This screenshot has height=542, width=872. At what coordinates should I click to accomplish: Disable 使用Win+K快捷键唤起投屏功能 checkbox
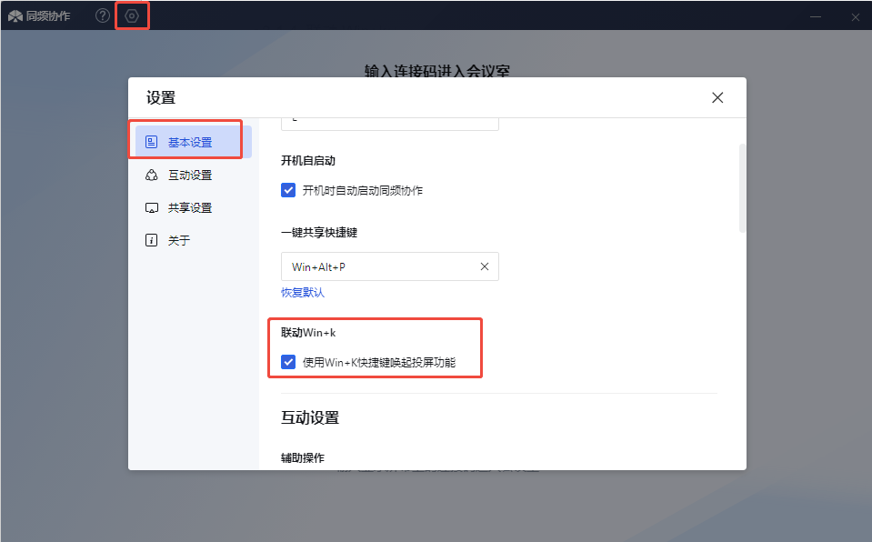[x=288, y=362]
